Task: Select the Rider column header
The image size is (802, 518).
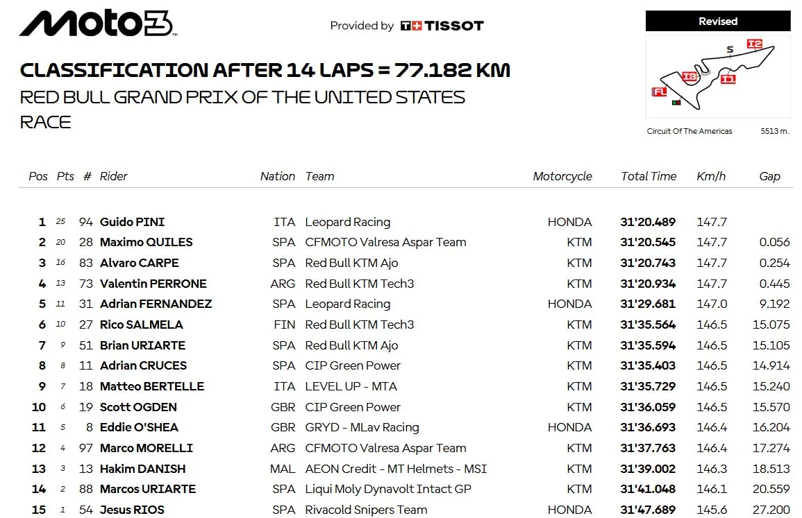Action: point(114,176)
